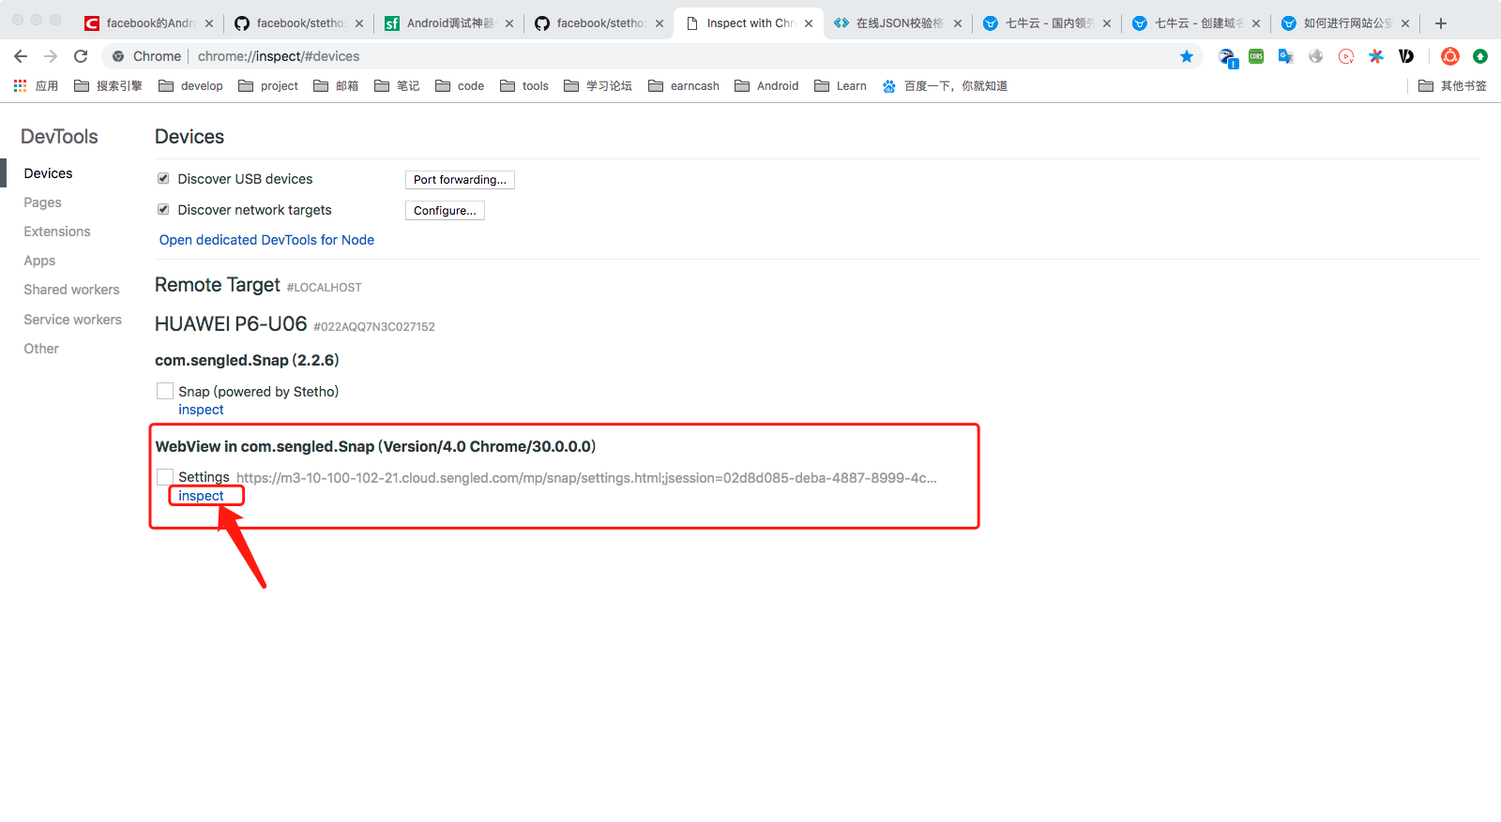
Task: Open the green CORS extension
Action: pos(1256,56)
